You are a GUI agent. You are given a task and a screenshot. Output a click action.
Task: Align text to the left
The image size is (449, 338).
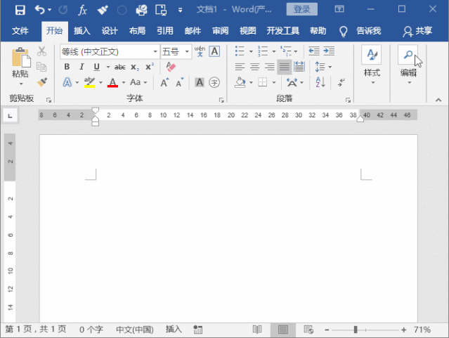240,67
